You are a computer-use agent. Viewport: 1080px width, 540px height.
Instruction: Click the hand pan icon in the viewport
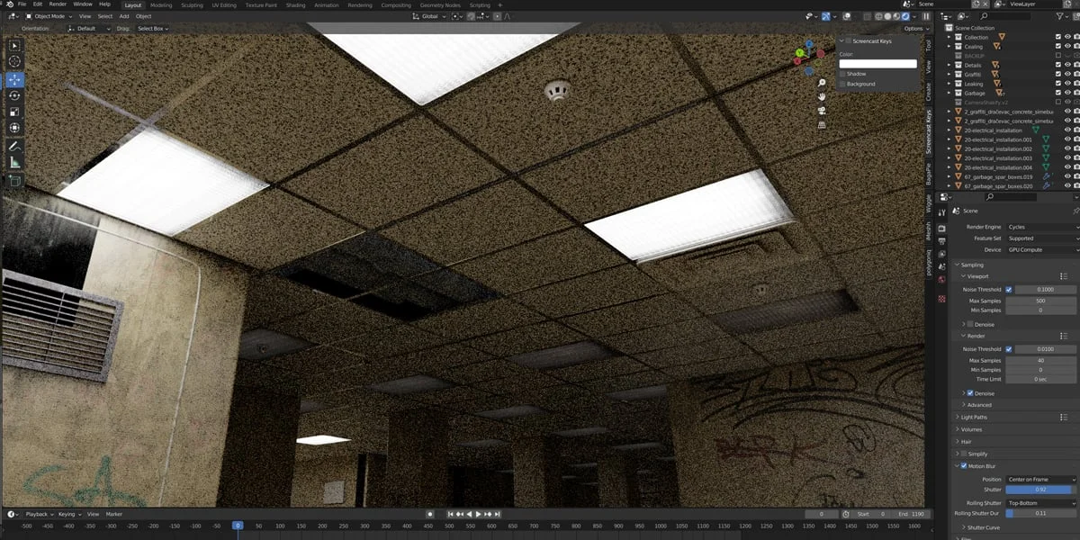822,99
